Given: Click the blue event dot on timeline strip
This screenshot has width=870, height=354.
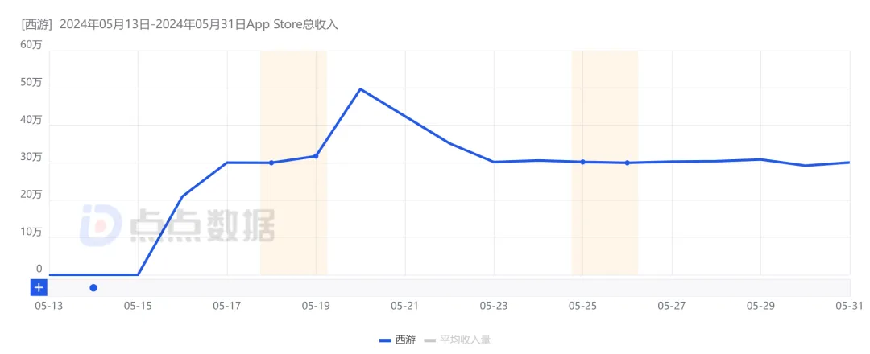Looking at the screenshot, I should (93, 287).
